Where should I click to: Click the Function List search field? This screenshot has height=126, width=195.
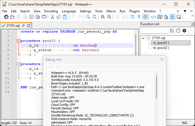tap(154, 31)
